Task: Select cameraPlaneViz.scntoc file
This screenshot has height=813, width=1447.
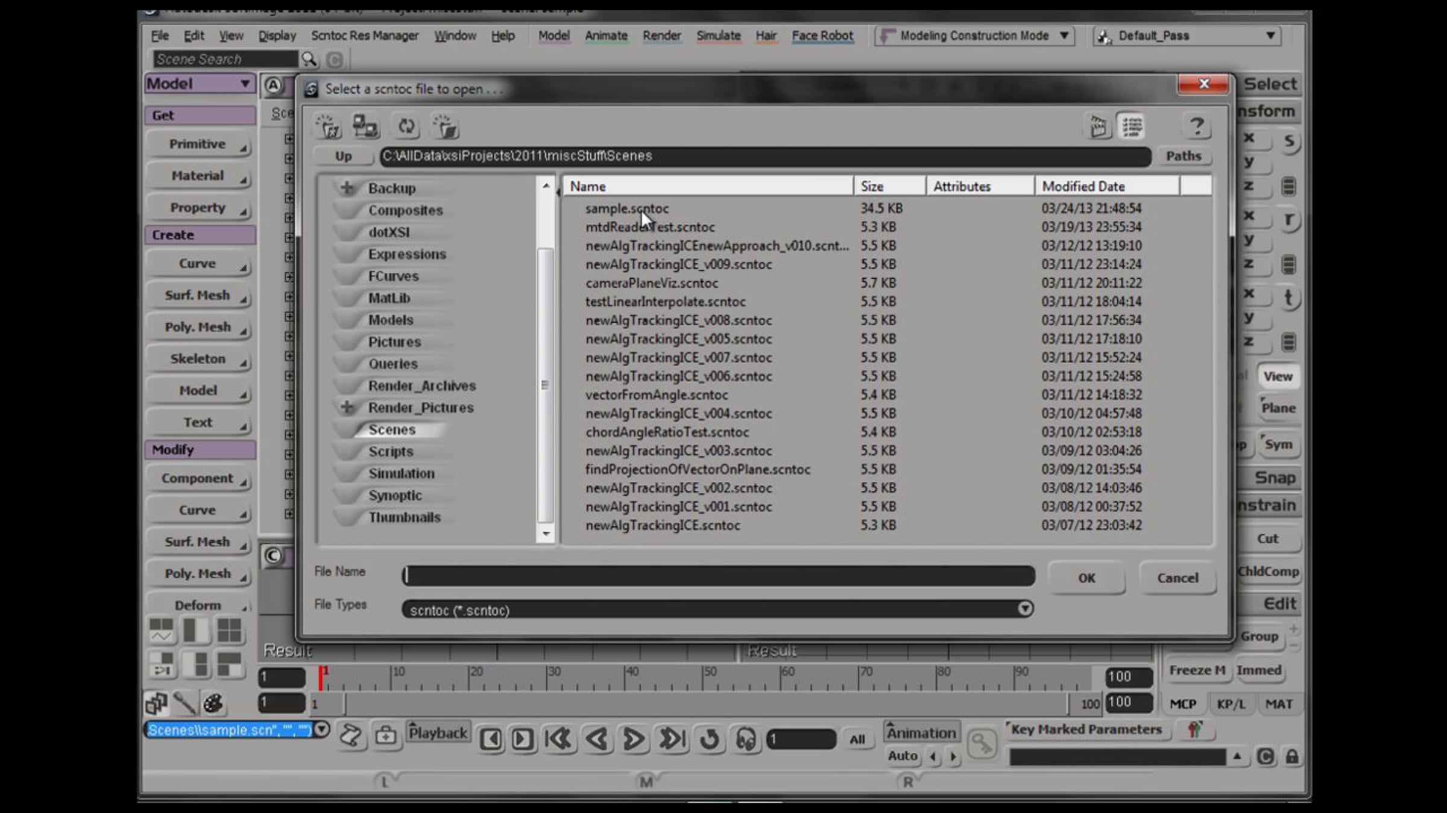Action: tap(651, 283)
